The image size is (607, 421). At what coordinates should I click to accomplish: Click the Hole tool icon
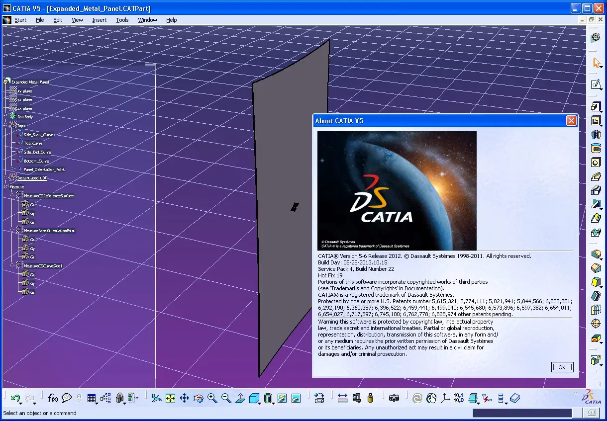(x=596, y=163)
